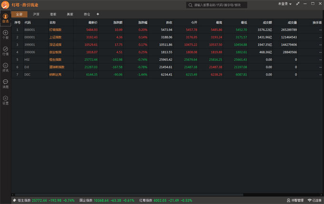The image size is (324, 204).
Task: Click 红筹指数 ticker in status bar
Action: tap(166, 200)
